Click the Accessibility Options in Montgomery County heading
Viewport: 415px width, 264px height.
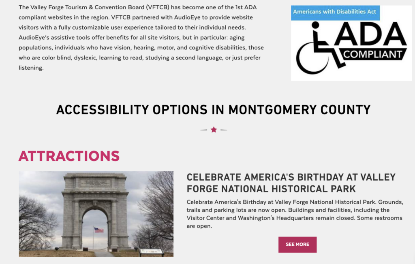[x=213, y=110]
